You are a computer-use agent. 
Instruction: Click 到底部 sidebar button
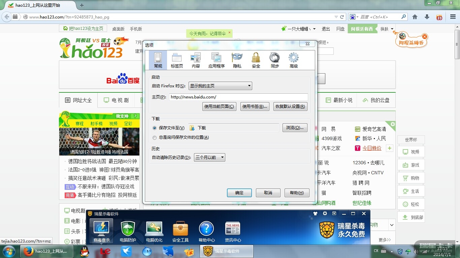(x=411, y=217)
